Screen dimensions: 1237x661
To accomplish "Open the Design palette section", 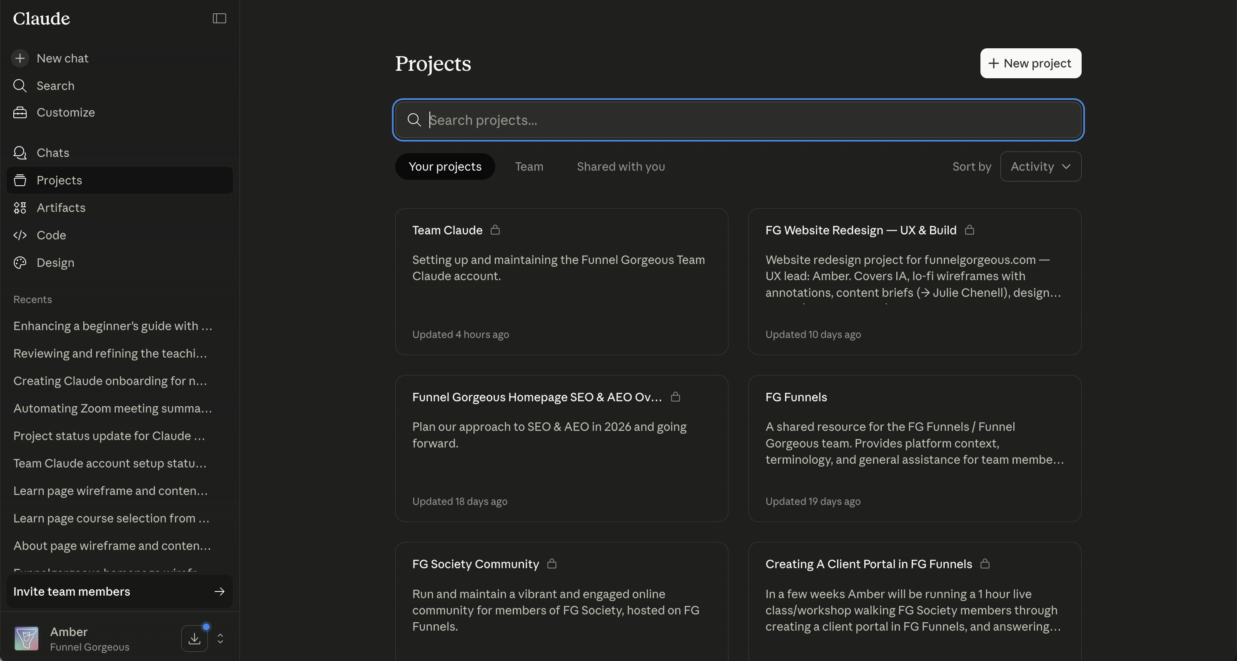I will coord(56,263).
